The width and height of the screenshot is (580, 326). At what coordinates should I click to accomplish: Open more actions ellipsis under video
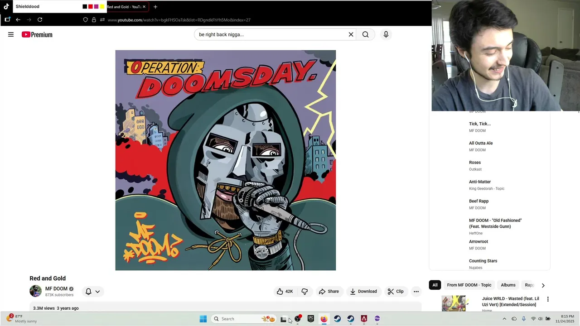click(x=416, y=292)
